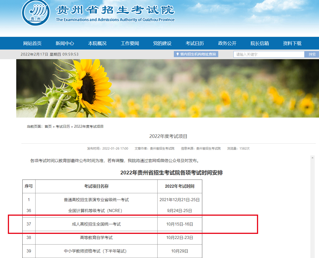The width and height of the screenshot is (319, 258).
Task: Open the 贵州省招生考试院 author link
Action: (163, 149)
